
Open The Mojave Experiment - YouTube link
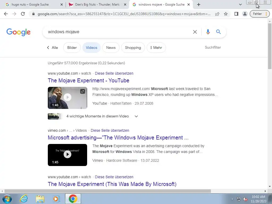[x=88, y=80]
